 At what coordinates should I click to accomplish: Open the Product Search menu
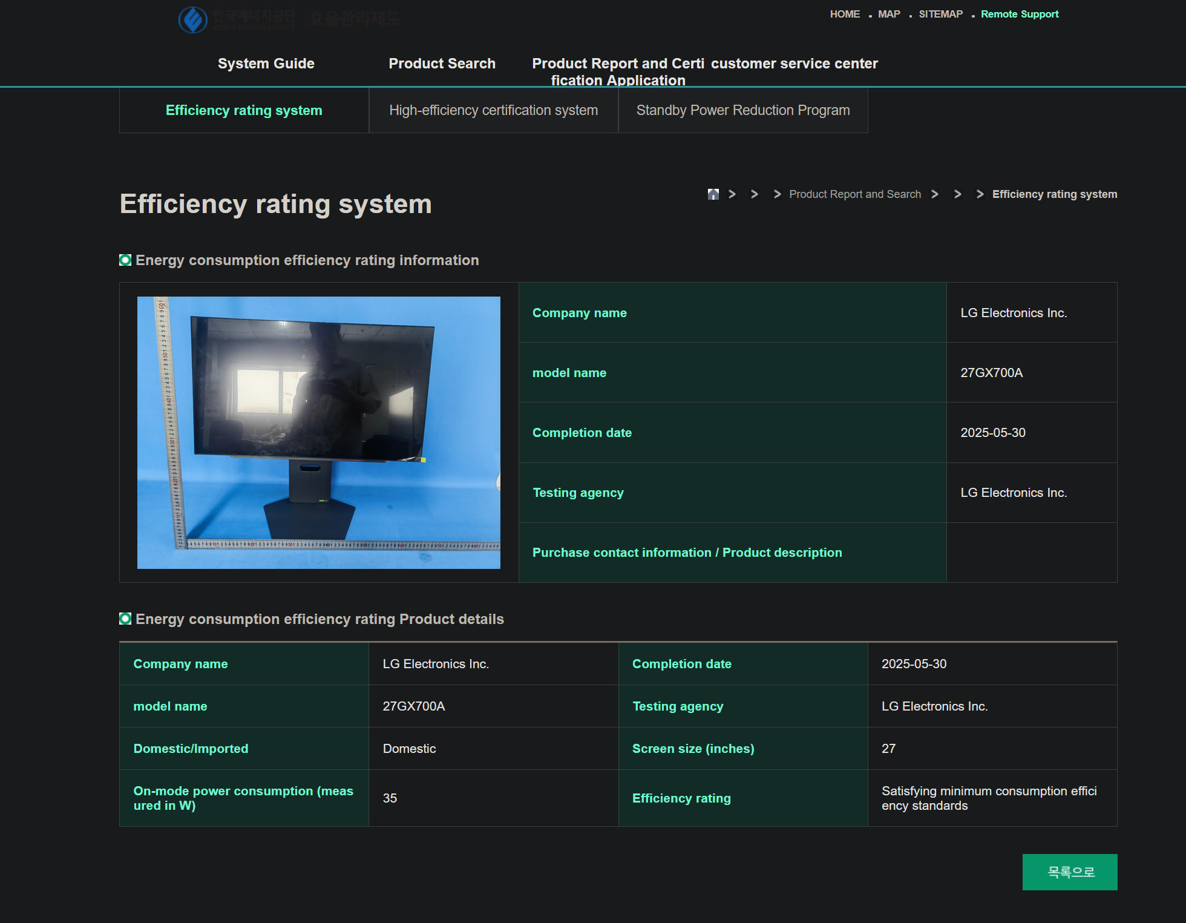coord(442,63)
